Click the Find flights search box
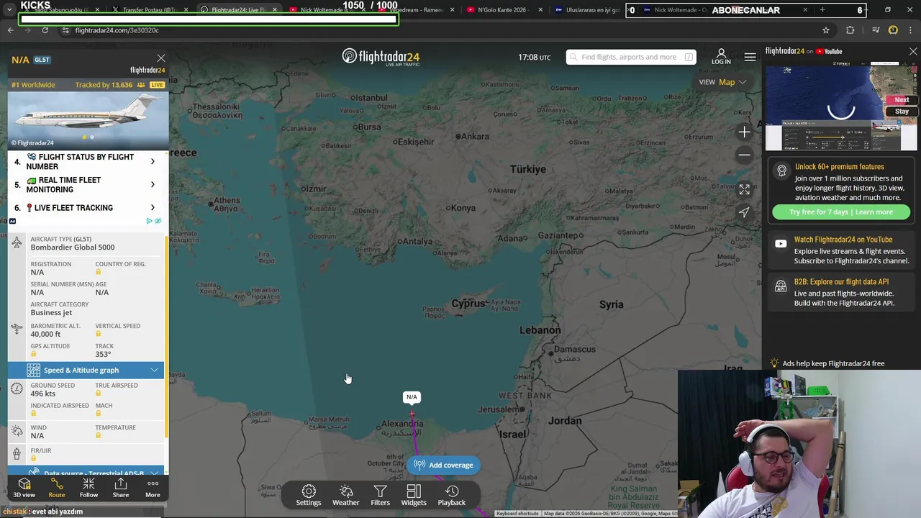The image size is (921, 518). 630,57
